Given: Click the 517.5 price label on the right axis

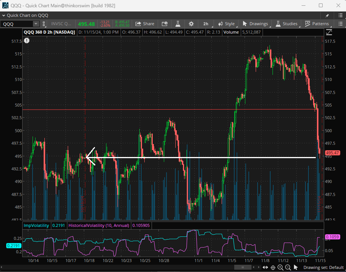Looking at the screenshot, I should [330, 41].
